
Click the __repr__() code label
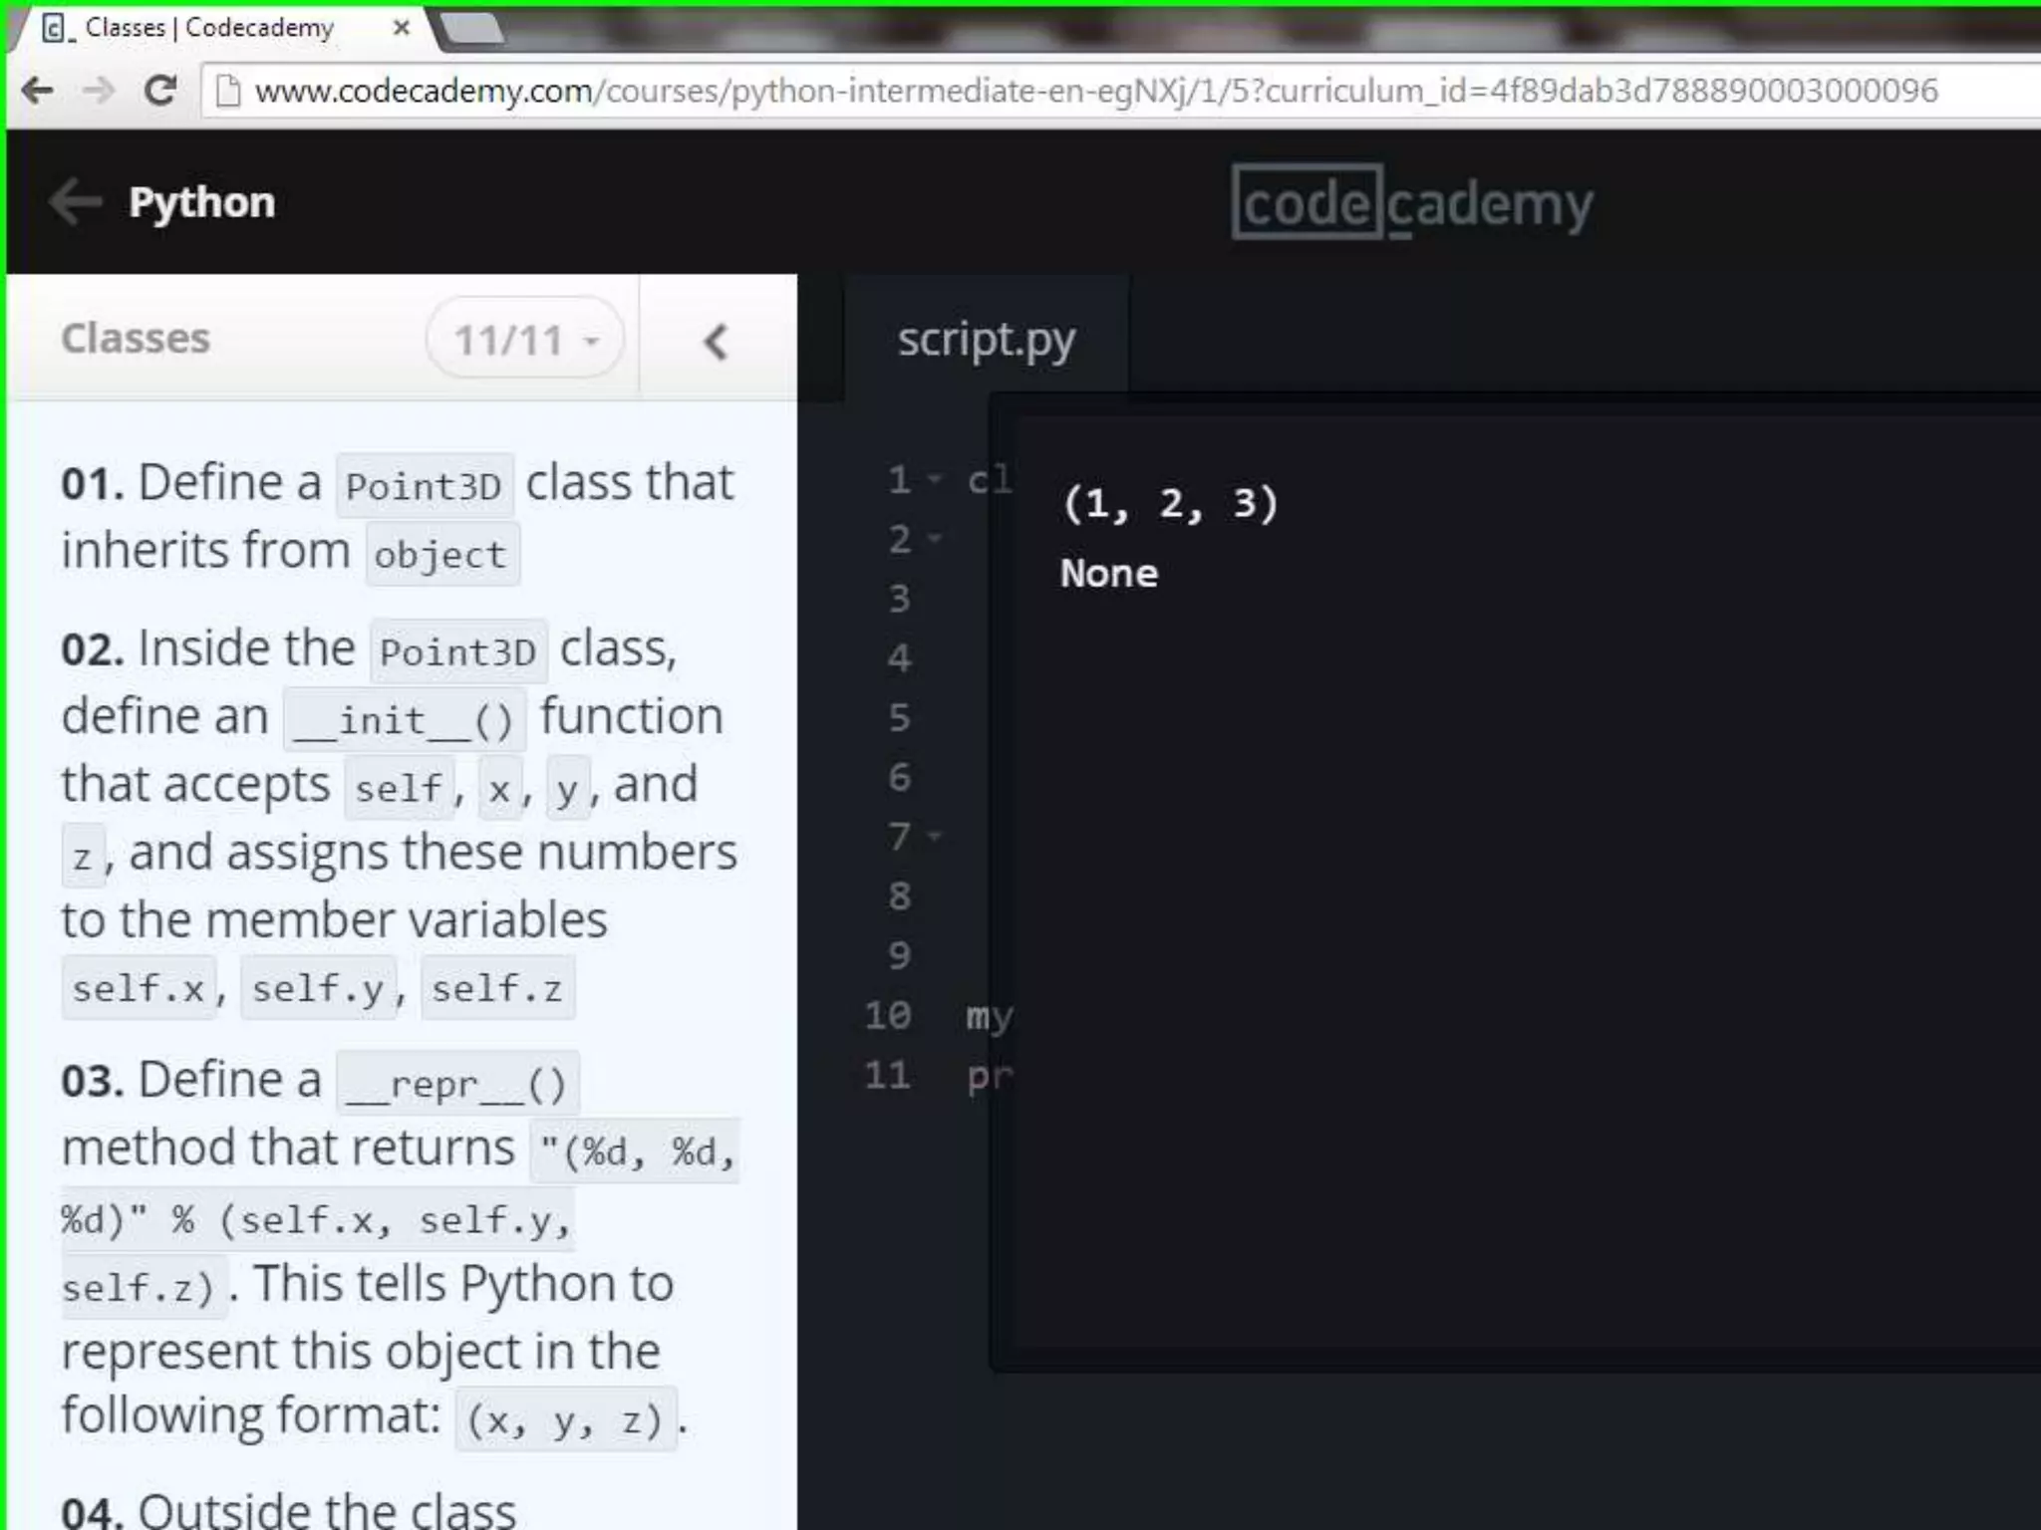[457, 1083]
